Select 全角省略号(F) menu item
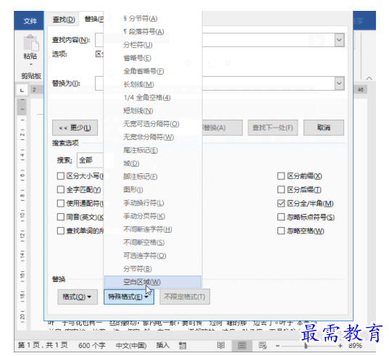 click(x=153, y=71)
